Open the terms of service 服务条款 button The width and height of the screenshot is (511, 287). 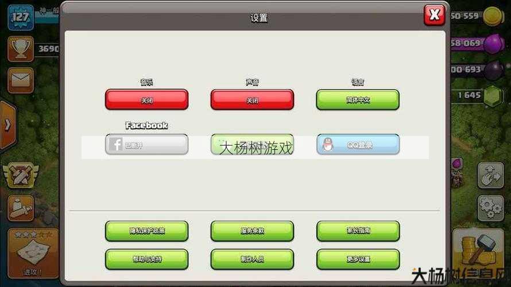tap(252, 231)
